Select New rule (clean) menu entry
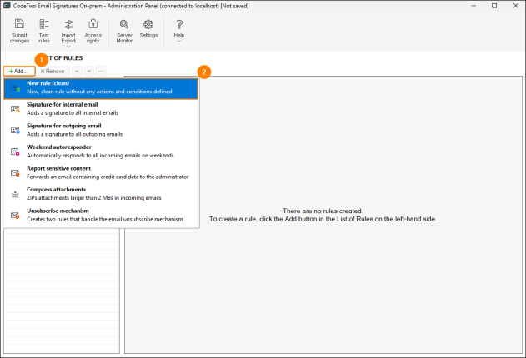 point(101,88)
